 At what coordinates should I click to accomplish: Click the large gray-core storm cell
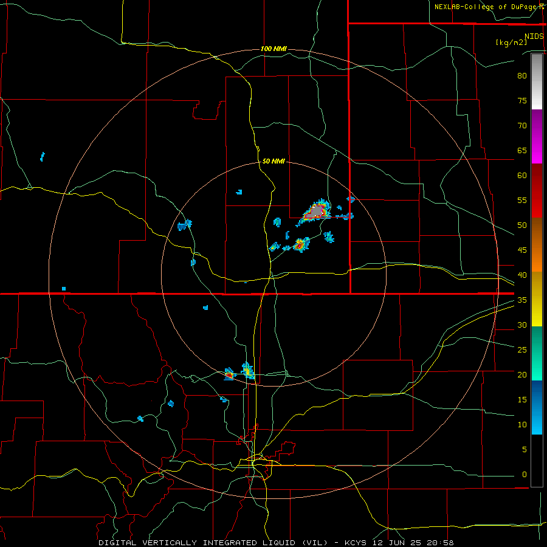click(316, 212)
